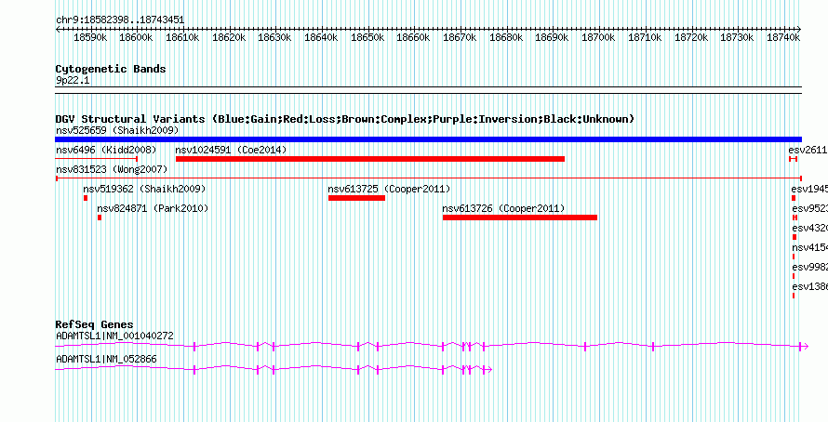Select the 18600k ruler position label
The height and width of the screenshot is (422, 828).
[x=137, y=38]
